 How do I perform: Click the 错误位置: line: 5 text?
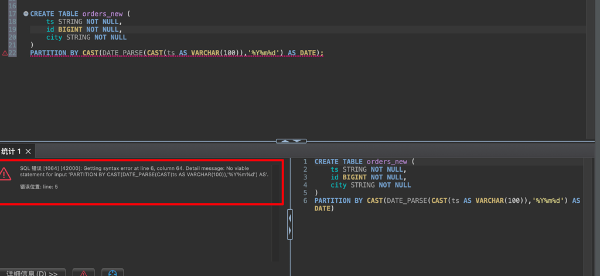point(39,187)
